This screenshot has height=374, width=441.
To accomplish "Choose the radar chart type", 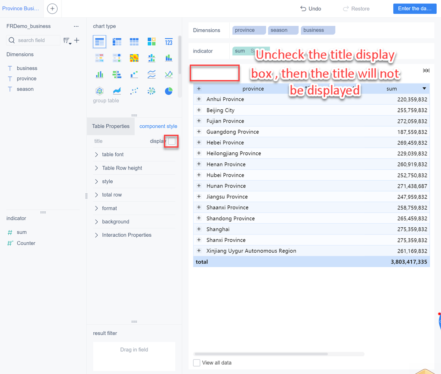I will [99, 91].
